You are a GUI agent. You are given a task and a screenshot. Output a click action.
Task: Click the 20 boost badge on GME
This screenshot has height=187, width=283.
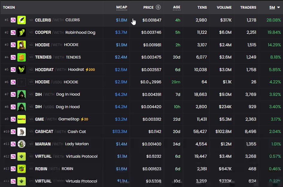84,119
